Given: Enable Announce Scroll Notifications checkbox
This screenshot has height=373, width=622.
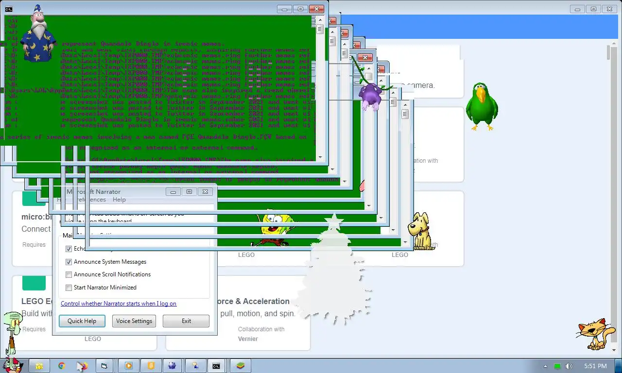Looking at the screenshot, I should (x=69, y=274).
